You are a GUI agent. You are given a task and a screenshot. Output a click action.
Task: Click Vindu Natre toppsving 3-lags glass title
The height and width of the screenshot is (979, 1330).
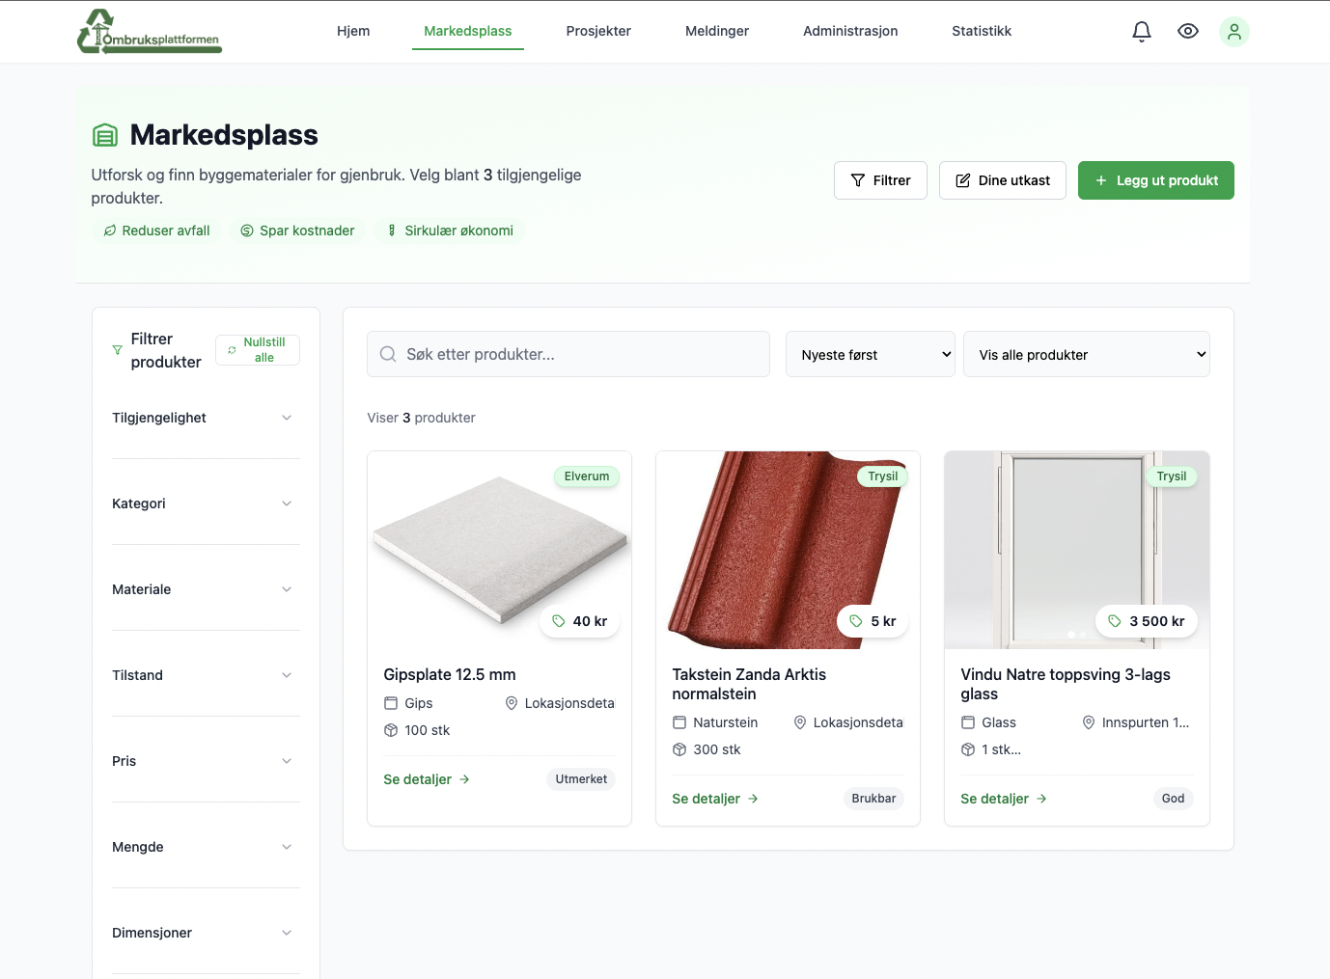click(x=1066, y=684)
